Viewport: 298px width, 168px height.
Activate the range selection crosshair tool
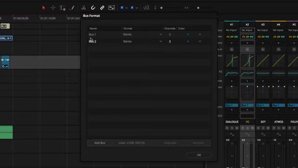(x=53, y=7)
